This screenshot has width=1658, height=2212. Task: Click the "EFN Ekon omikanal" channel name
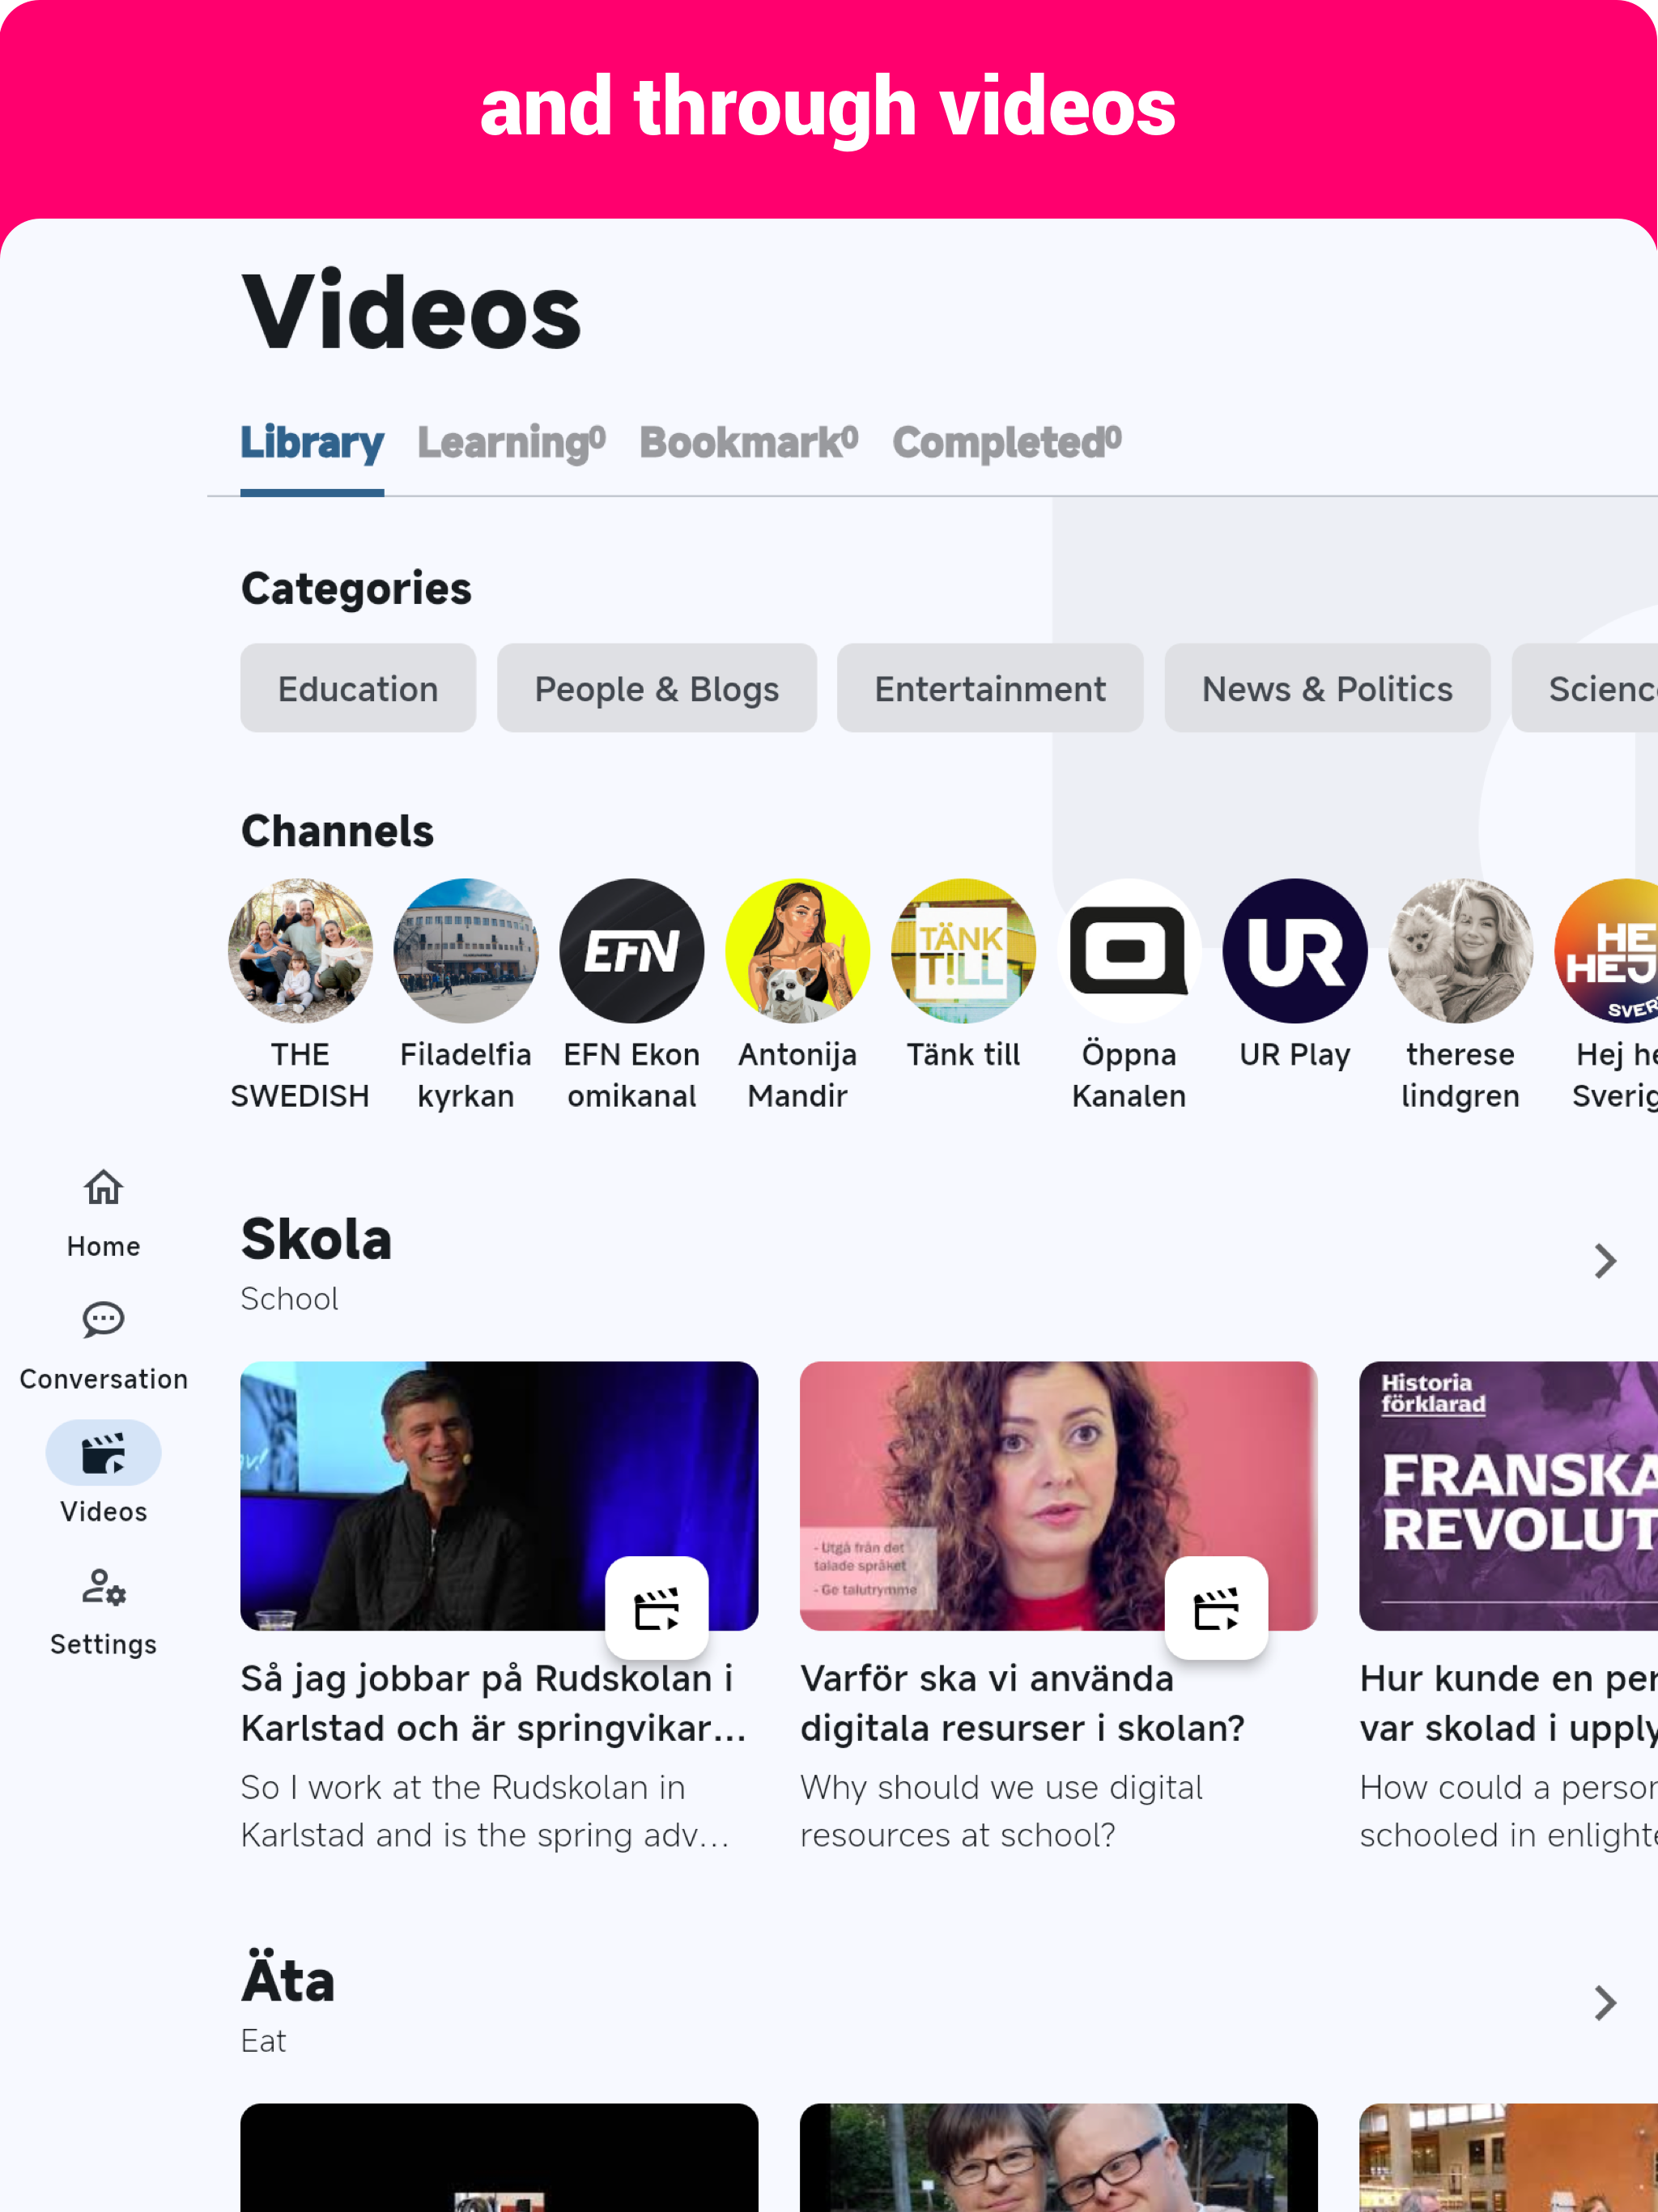pos(632,1075)
